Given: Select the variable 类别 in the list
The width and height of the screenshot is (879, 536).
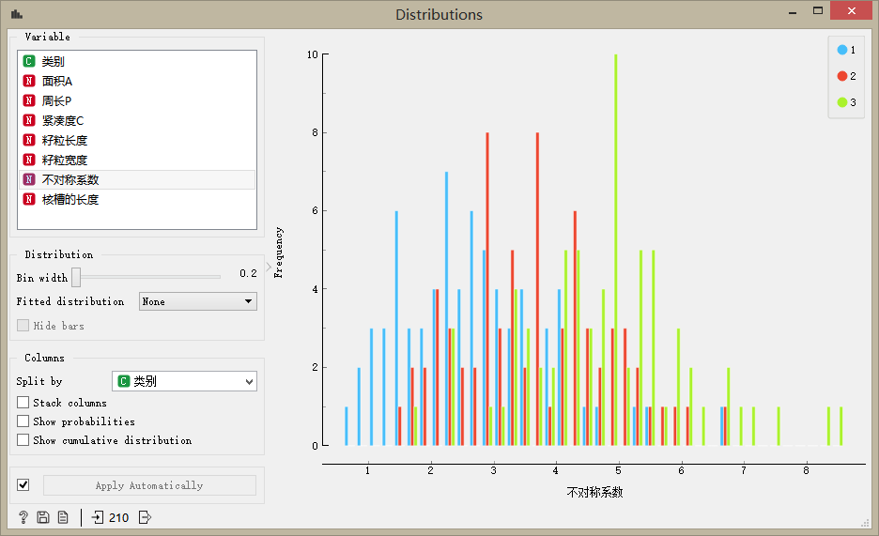Looking at the screenshot, I should point(137,61).
